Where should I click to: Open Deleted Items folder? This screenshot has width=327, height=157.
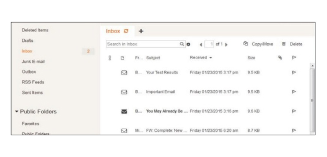(x=35, y=30)
